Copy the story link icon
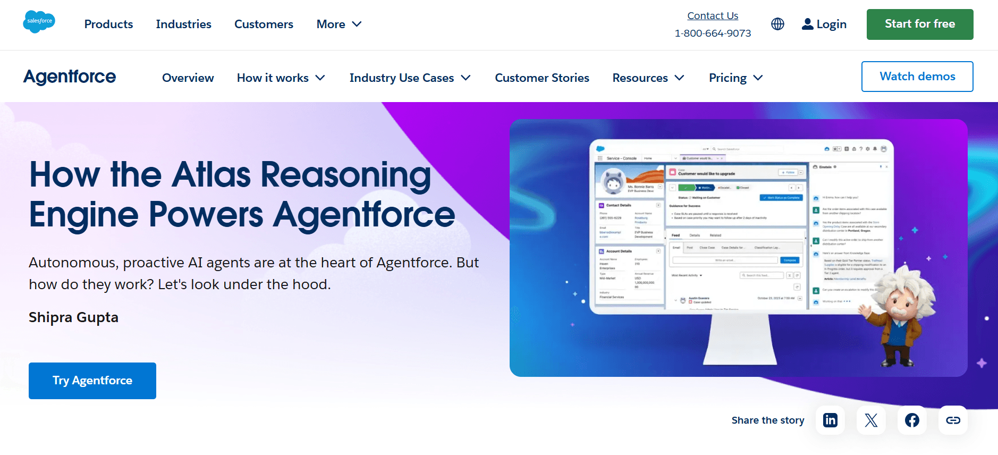This screenshot has height=455, width=998. pyautogui.click(x=953, y=420)
